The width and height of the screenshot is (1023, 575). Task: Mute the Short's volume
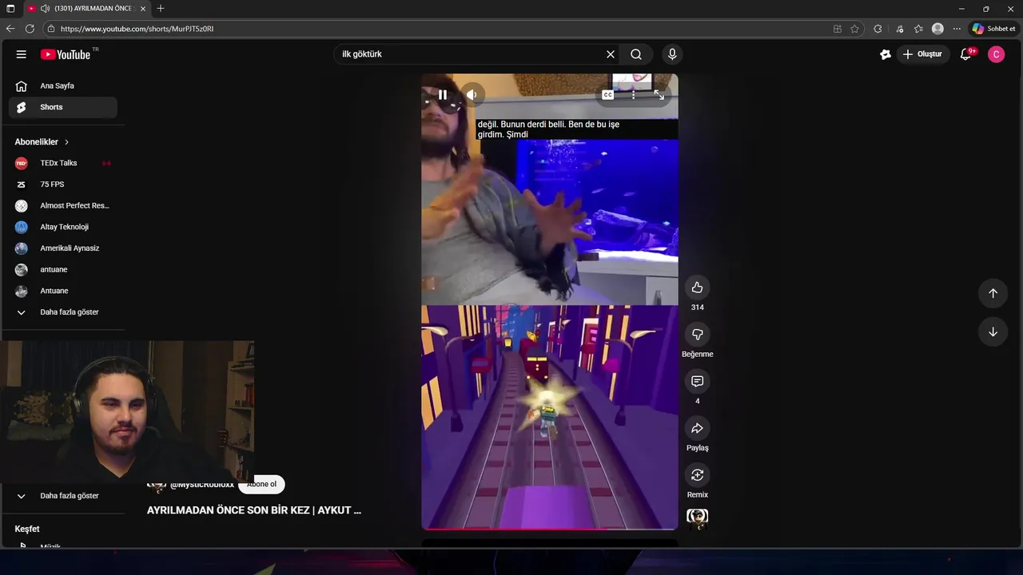pos(472,95)
